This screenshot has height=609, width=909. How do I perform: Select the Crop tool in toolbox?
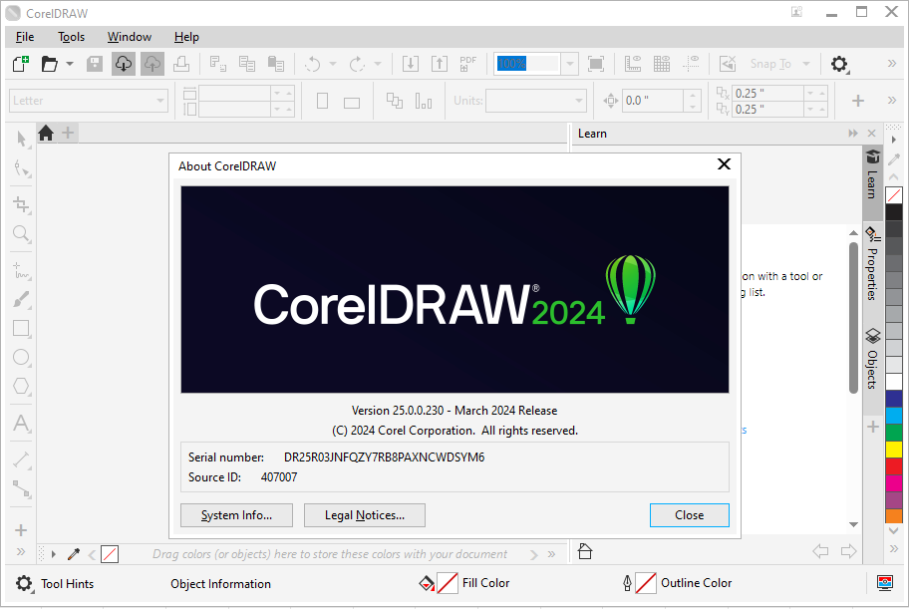[21, 204]
